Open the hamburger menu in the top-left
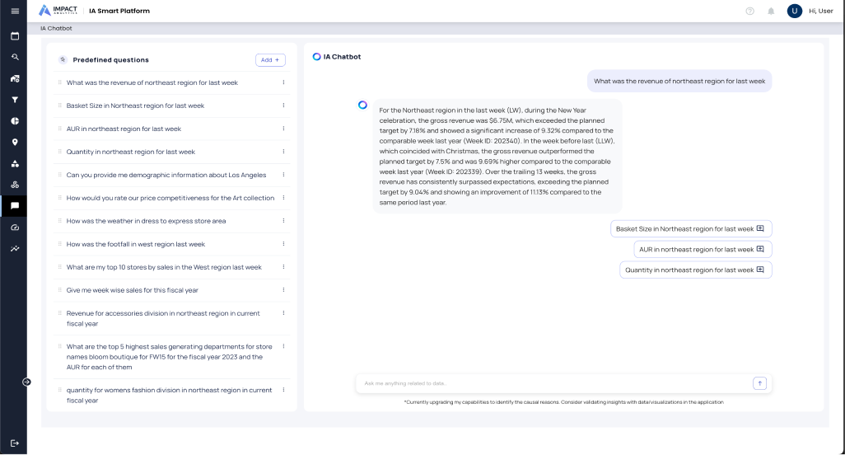Screen dimensions: 845x455 (15, 11)
